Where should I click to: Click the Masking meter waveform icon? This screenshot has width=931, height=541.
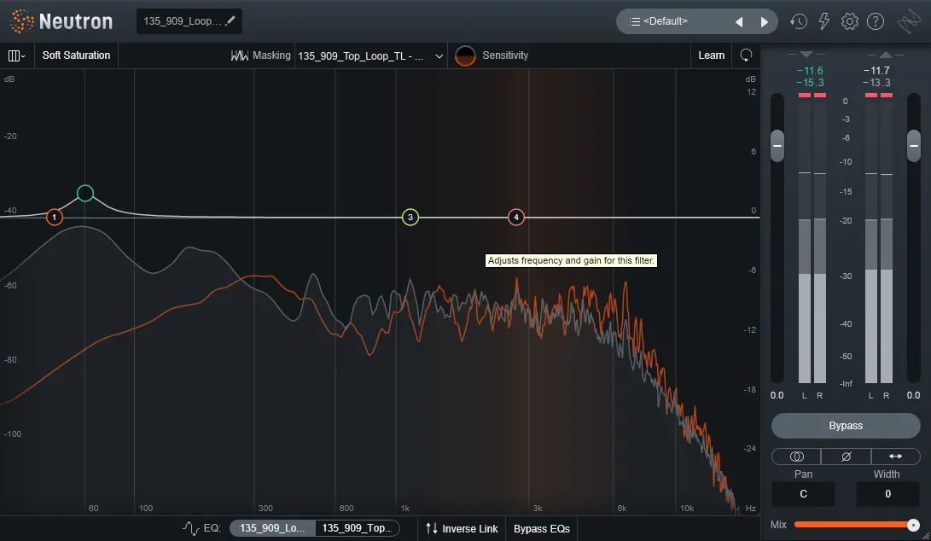[x=240, y=55]
